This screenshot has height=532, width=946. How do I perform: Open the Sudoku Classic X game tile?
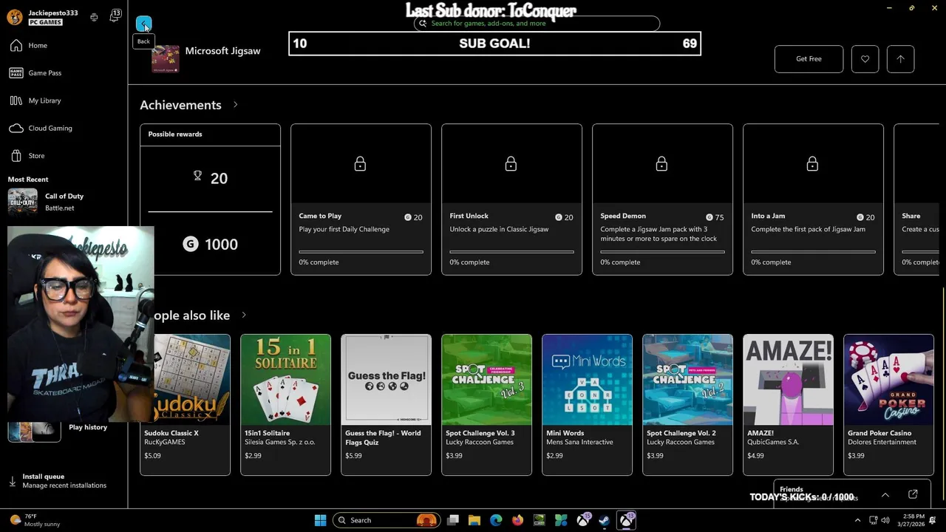(x=185, y=404)
